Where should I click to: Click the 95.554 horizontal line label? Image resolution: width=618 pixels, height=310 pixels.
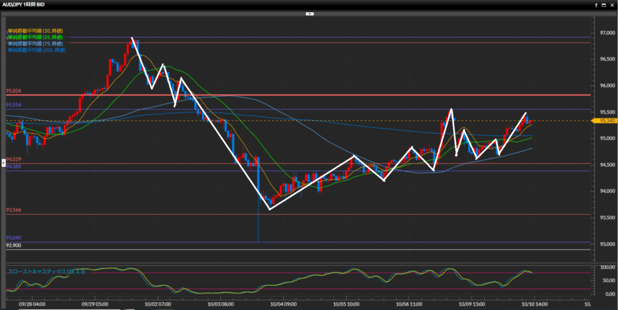[x=13, y=105]
